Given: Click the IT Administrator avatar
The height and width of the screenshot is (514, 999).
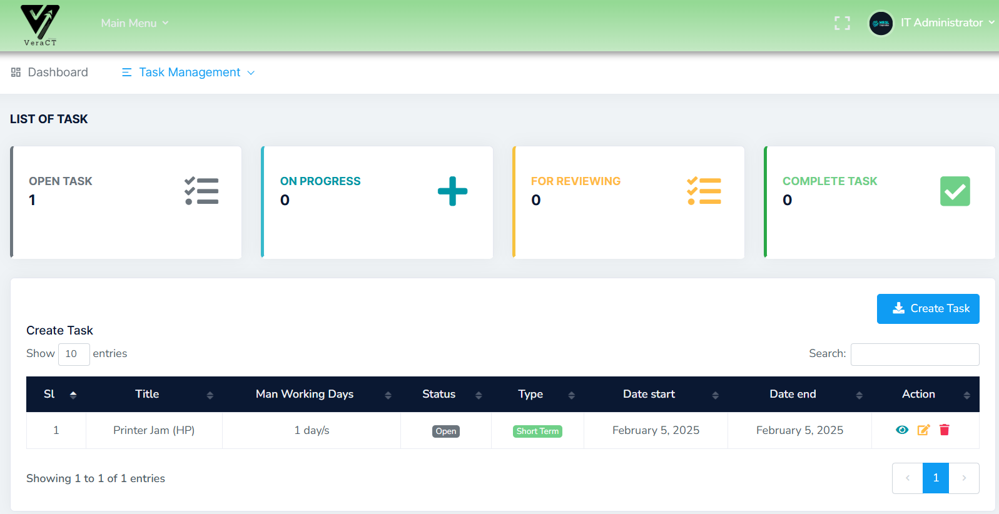Looking at the screenshot, I should 881,23.
